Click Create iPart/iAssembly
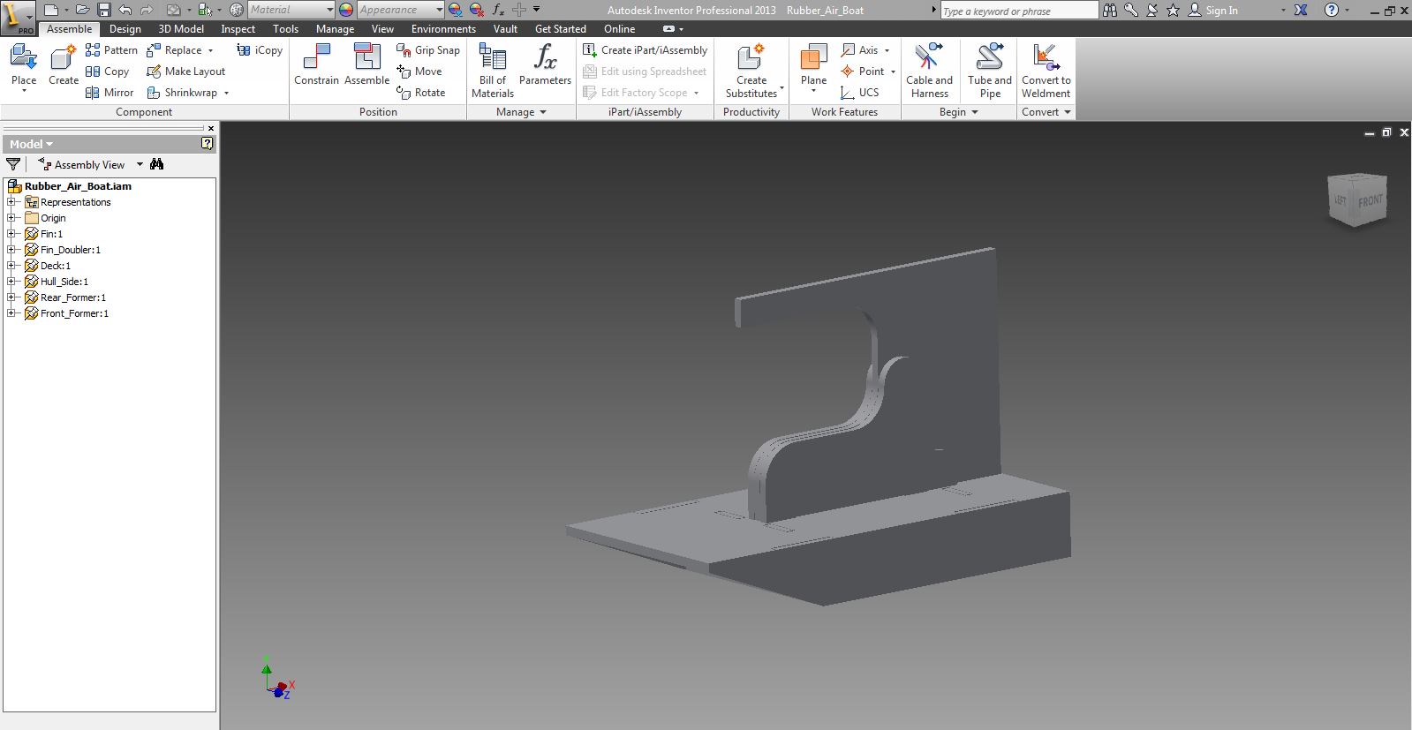 tap(646, 50)
